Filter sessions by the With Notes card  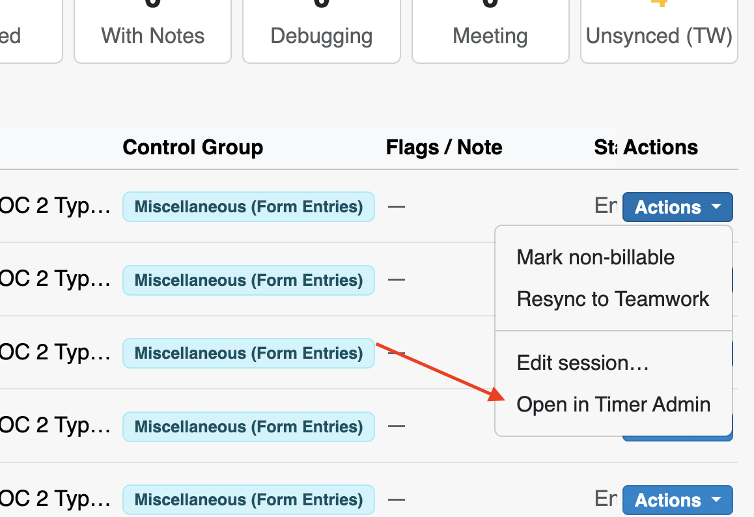tap(152, 31)
